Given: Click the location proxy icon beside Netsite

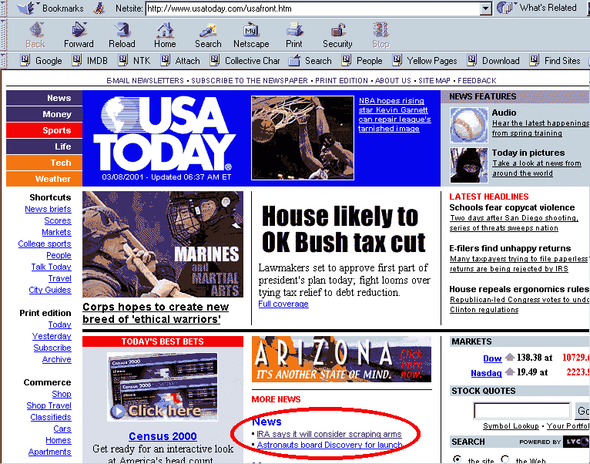Looking at the screenshot, I should [99, 8].
